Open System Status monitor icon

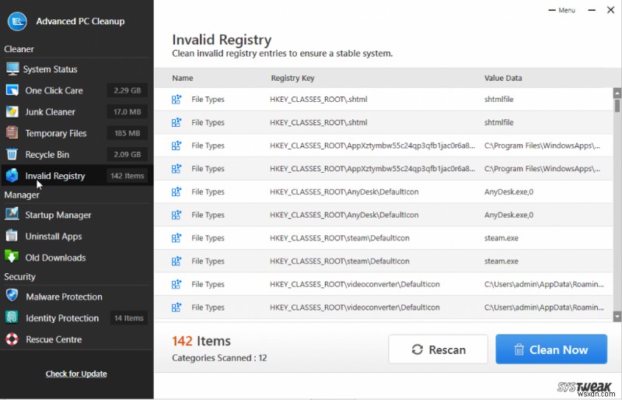(12, 68)
